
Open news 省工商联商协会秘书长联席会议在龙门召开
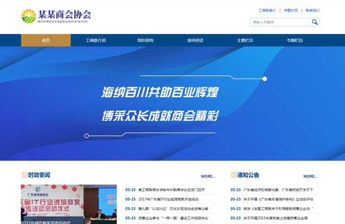(x=171, y=190)
